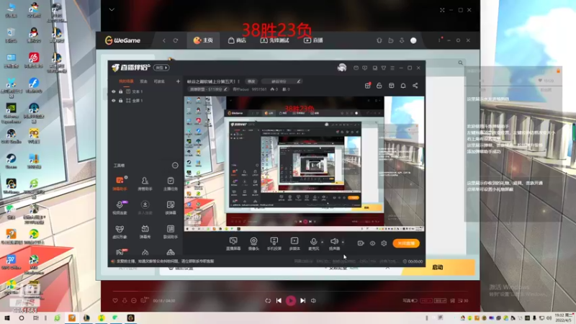Open the WeGame more options menu
Viewport: 576px width, 324px height.
[x=439, y=40]
